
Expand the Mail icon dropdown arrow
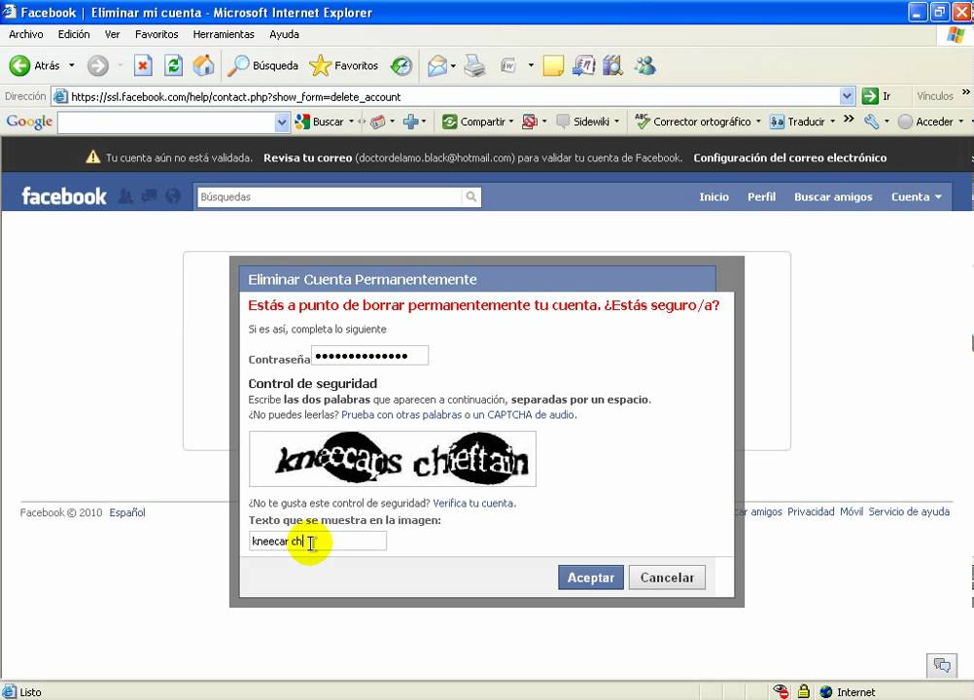click(453, 65)
